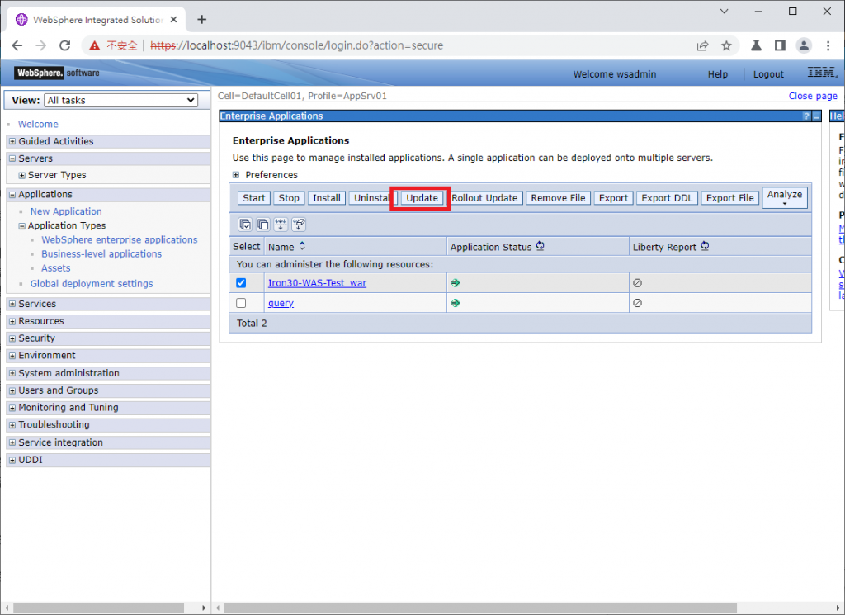Open New Application in navigation
The width and height of the screenshot is (845, 615).
(x=66, y=211)
